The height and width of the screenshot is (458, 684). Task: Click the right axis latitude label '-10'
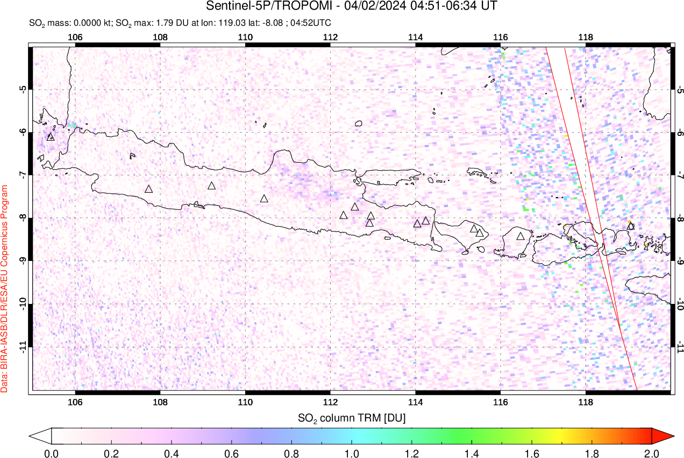[680, 304]
